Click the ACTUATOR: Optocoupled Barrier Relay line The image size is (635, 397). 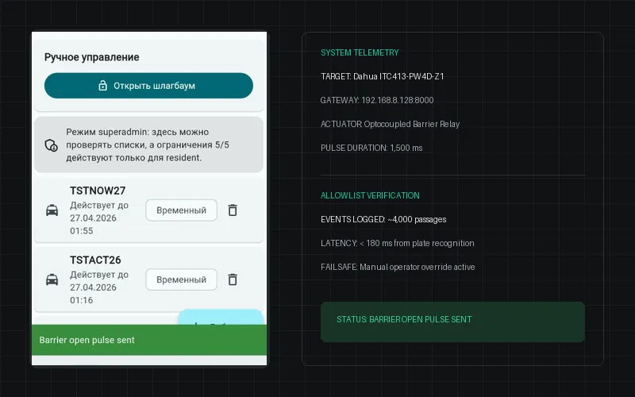pos(390,124)
